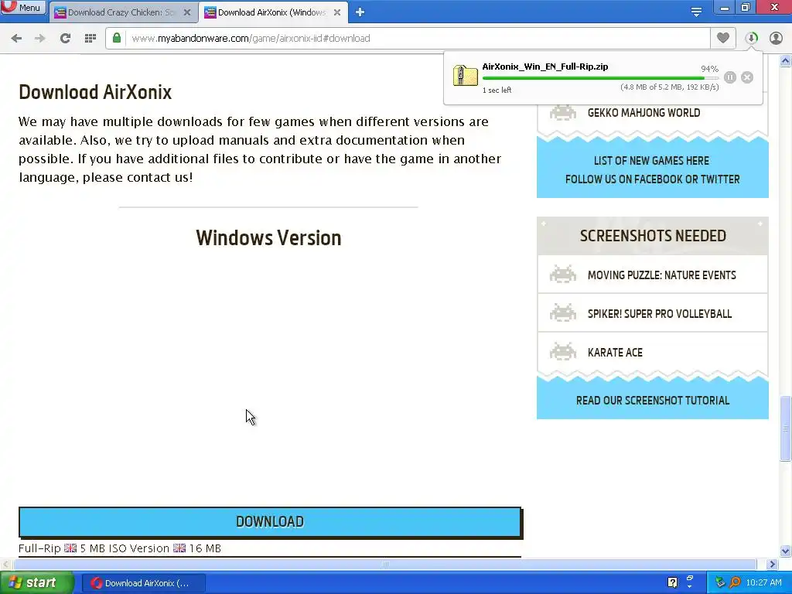Viewport: 792px width, 594px height.
Task: Reload the page
Action: 65,39
